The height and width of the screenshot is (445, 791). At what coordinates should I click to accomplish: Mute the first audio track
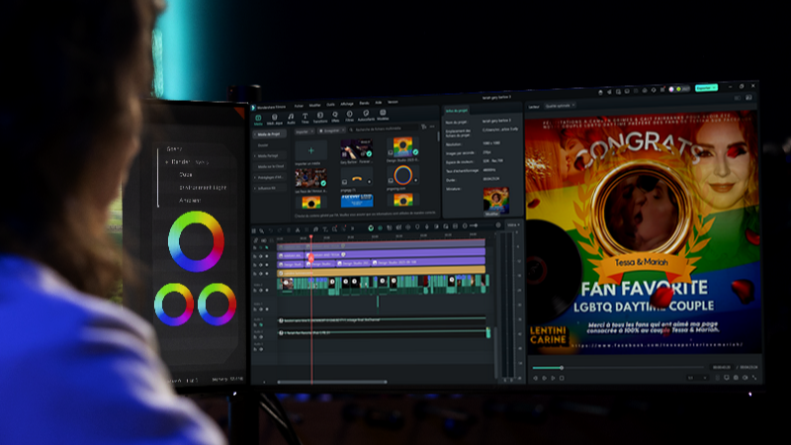tap(261, 325)
